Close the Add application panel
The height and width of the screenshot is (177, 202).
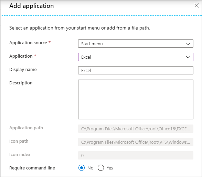click(197, 5)
